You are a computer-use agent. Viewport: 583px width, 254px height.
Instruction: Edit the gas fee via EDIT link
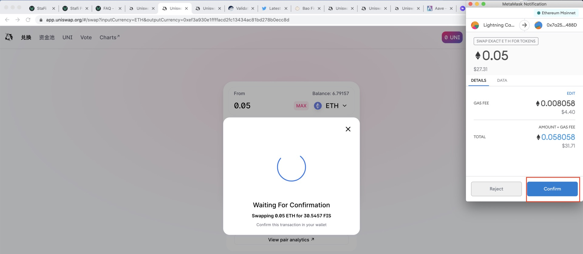[x=571, y=94]
